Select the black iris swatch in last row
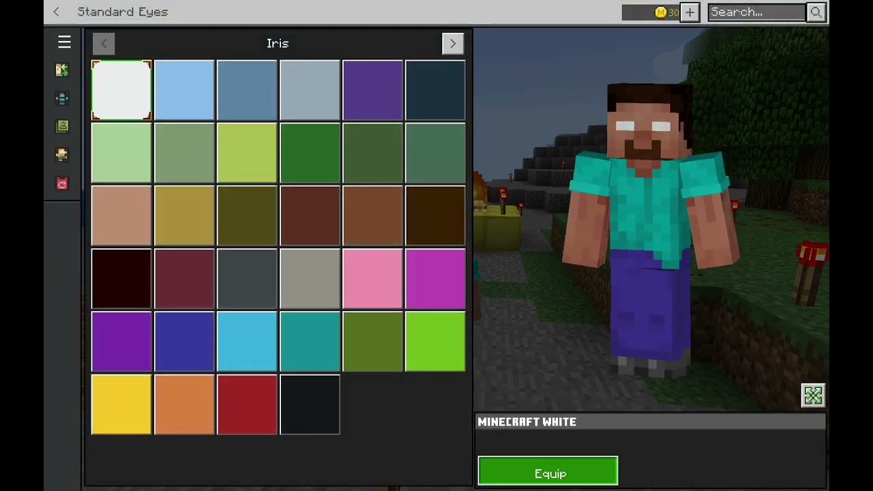The image size is (873, 491). 310,404
